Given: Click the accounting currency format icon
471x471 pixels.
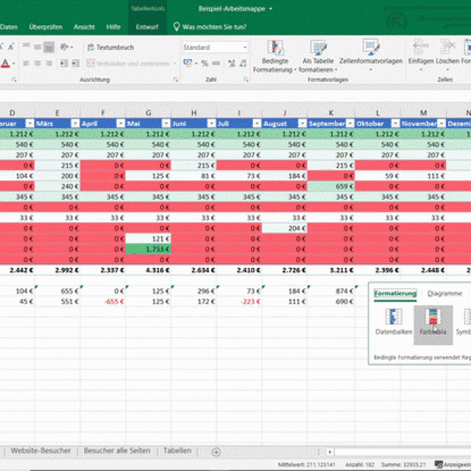Looking at the screenshot, I should pos(188,63).
